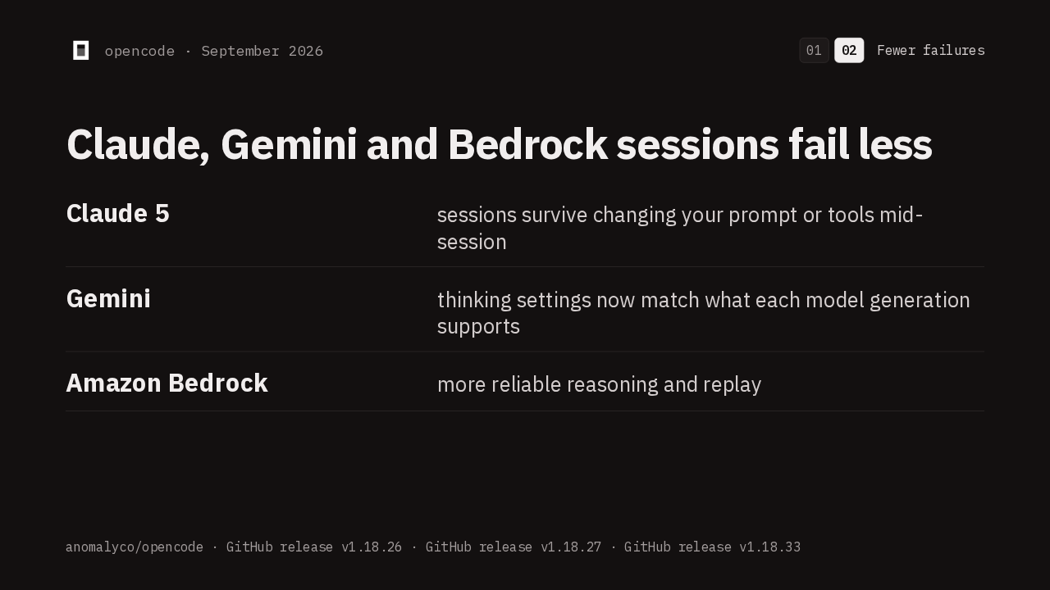Click the divider line below the Amazon Bedrock row
Screen dimensions: 1050x590
[525, 411]
